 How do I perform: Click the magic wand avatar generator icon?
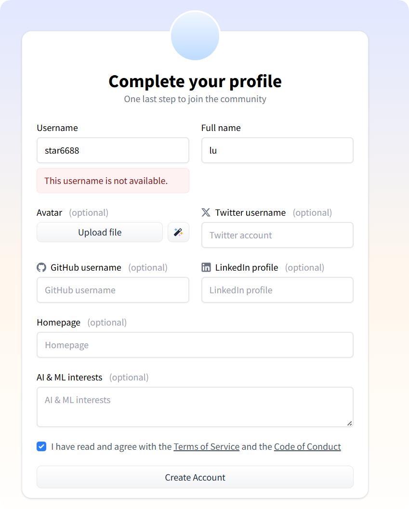[178, 232]
